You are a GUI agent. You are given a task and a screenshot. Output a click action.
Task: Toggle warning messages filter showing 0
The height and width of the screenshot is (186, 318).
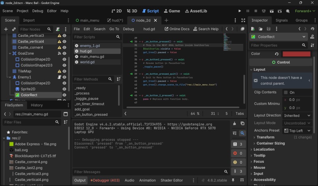[x=238, y=162]
